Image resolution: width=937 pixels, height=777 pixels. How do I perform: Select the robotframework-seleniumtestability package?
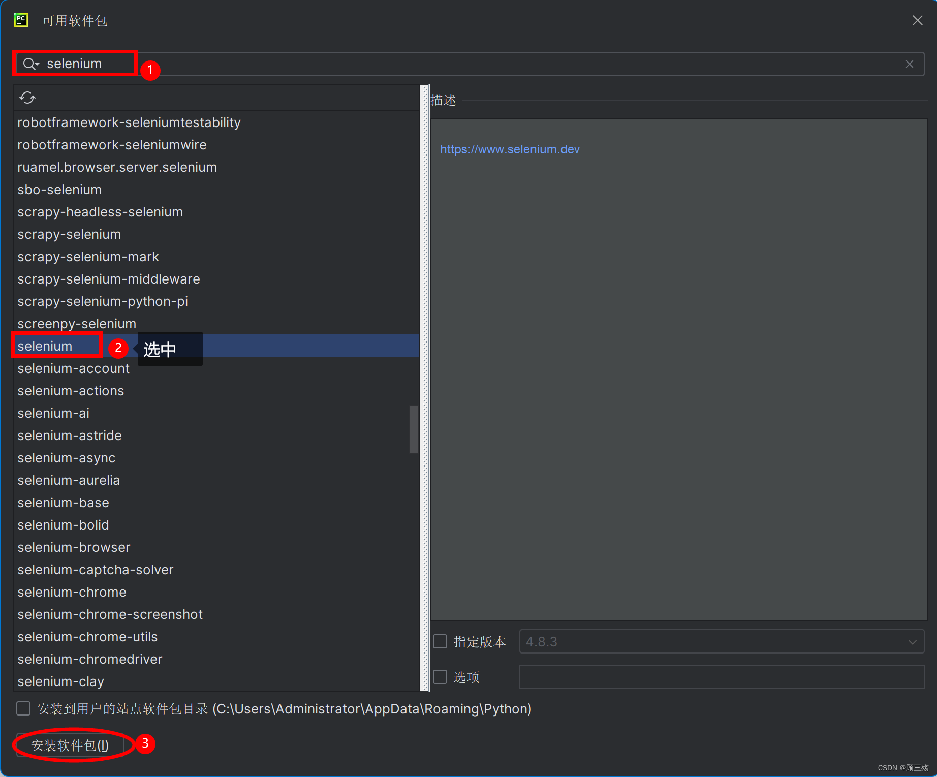pos(216,122)
